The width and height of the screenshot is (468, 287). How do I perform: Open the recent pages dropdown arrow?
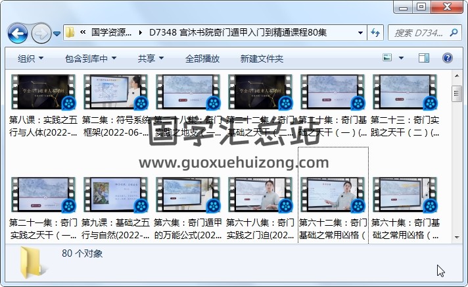[57, 33]
